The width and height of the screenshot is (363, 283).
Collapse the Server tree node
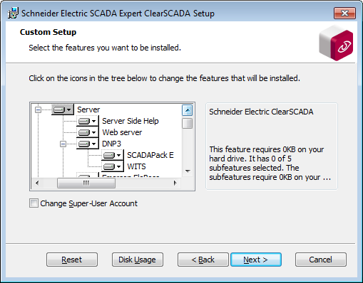(38, 110)
